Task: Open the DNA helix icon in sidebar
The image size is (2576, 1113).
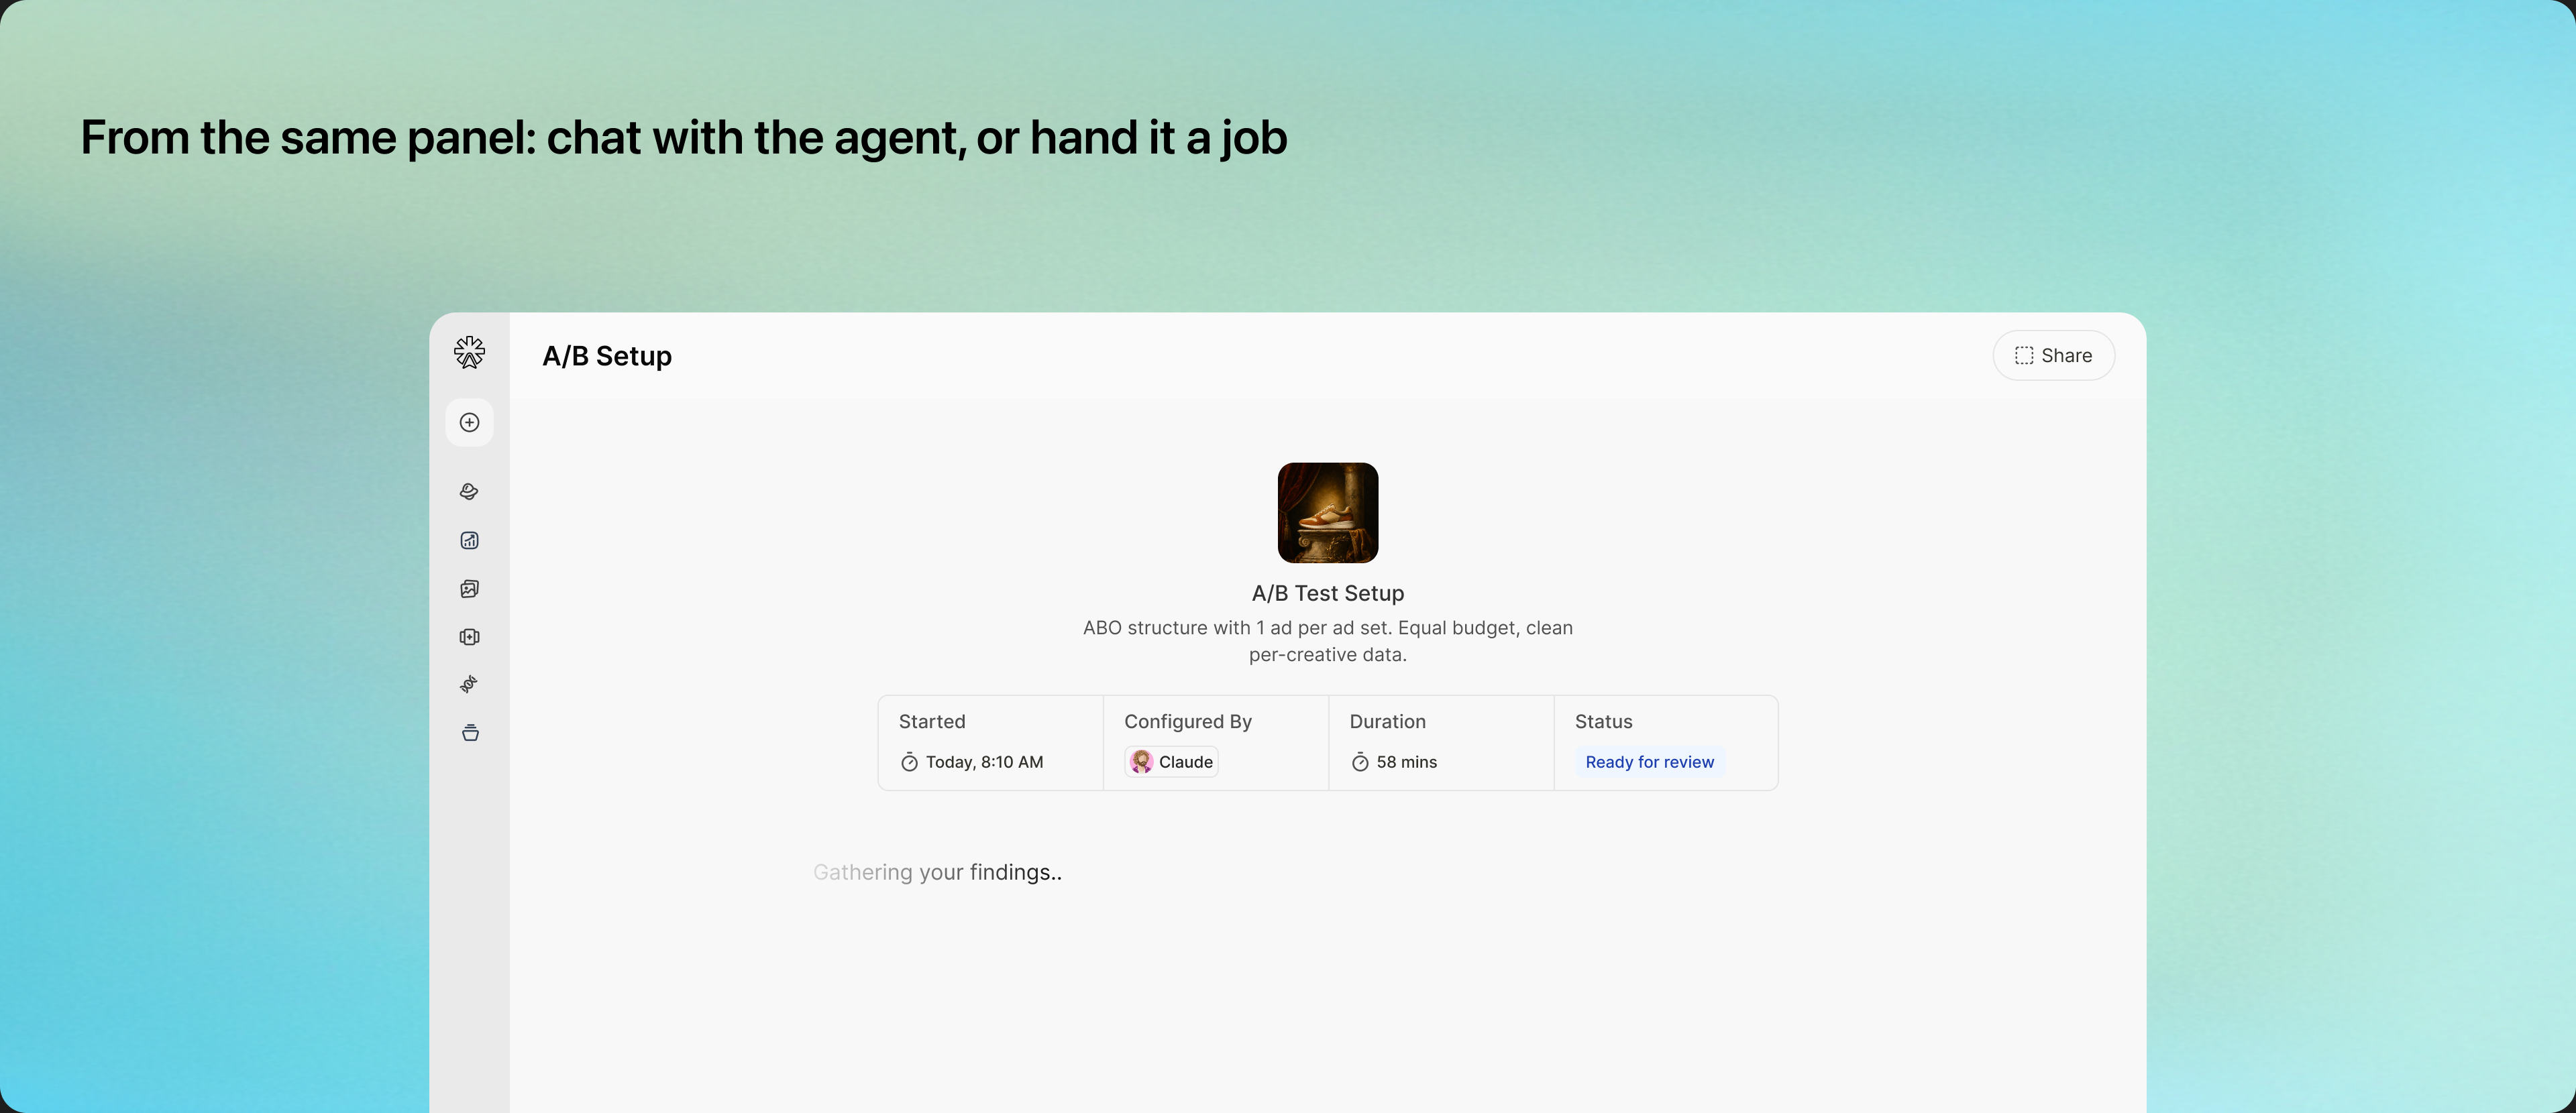Action: [x=469, y=685]
